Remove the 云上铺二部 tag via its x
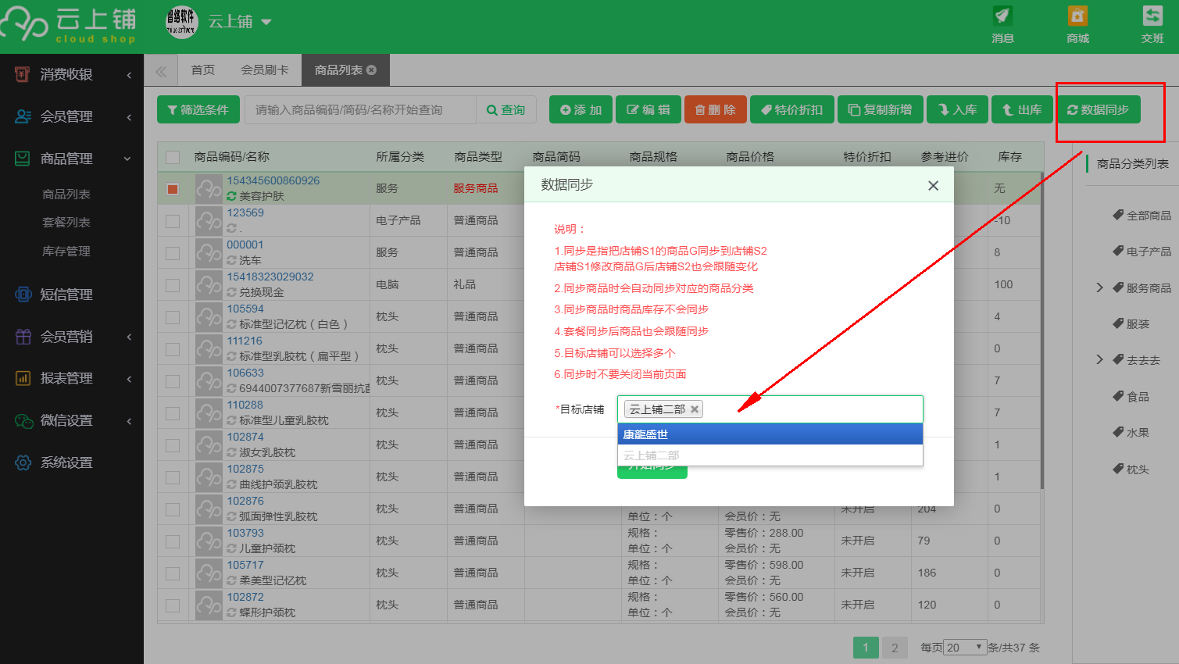 tap(695, 409)
